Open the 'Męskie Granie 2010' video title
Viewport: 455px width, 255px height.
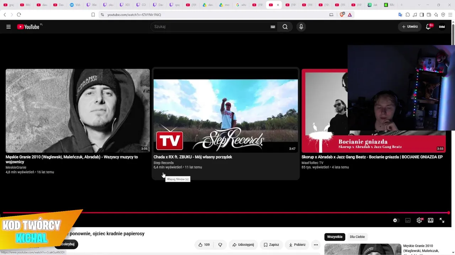[x=72, y=159]
